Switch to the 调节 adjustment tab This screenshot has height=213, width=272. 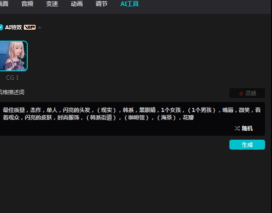[x=102, y=3]
